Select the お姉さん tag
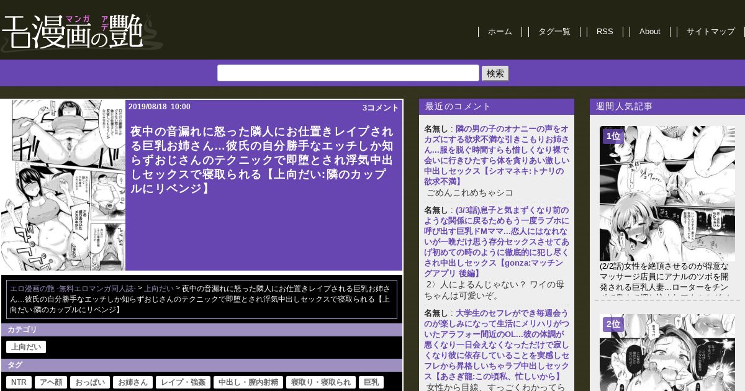The width and height of the screenshot is (745, 391). (133, 382)
